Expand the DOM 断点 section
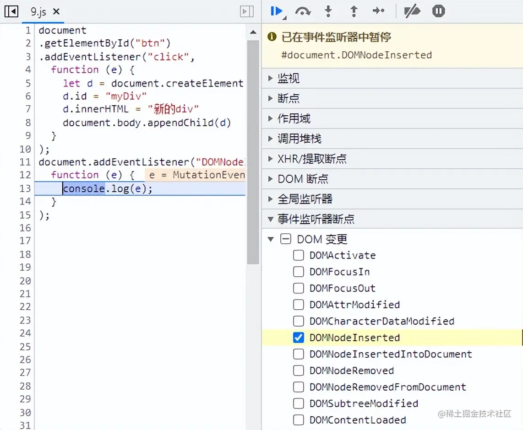The image size is (523, 430). tap(392, 179)
